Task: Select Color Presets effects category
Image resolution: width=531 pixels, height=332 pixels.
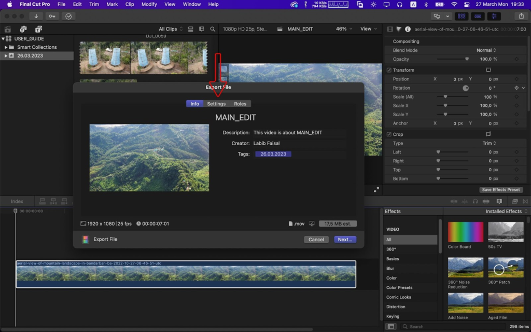Action: pyautogui.click(x=399, y=287)
